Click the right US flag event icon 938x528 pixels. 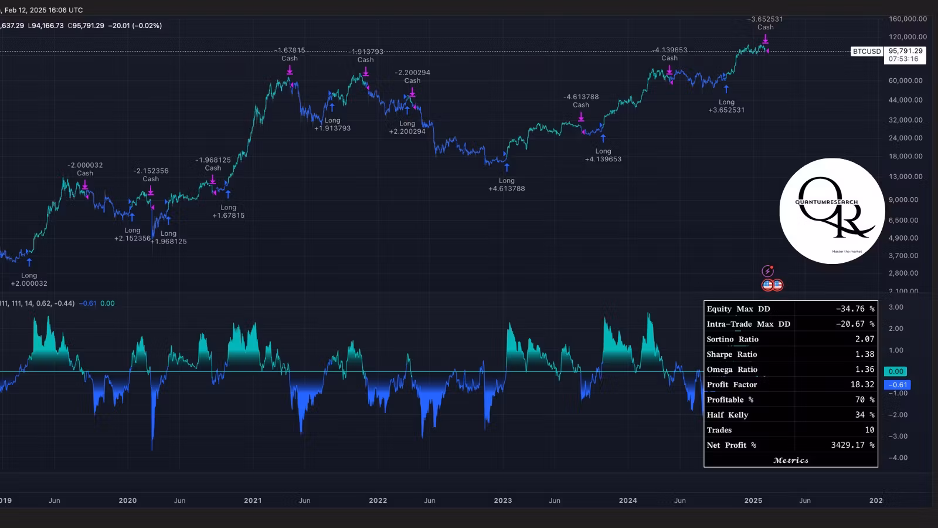[x=777, y=285]
